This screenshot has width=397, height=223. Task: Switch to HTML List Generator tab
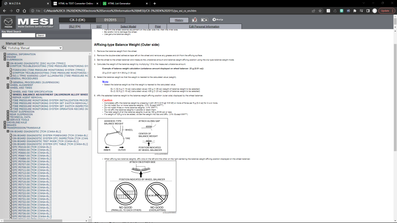pos(123,3)
